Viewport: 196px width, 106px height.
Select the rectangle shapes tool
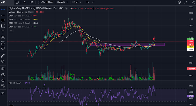(x=3, y=26)
